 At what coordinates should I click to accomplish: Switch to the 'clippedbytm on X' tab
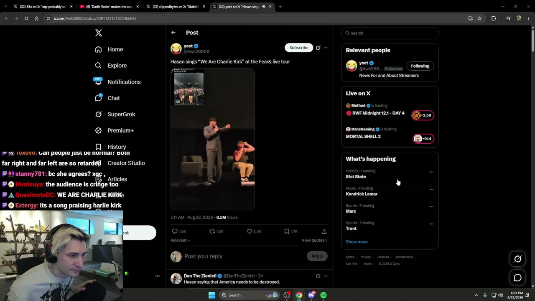coord(176,7)
